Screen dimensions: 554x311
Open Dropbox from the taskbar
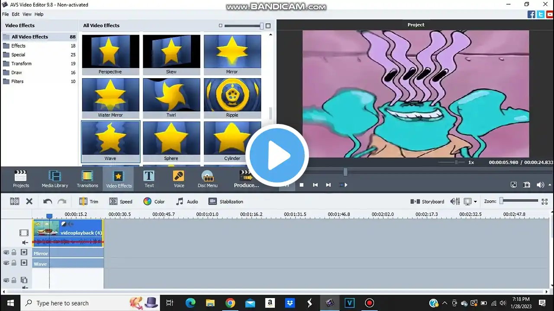pos(290,303)
